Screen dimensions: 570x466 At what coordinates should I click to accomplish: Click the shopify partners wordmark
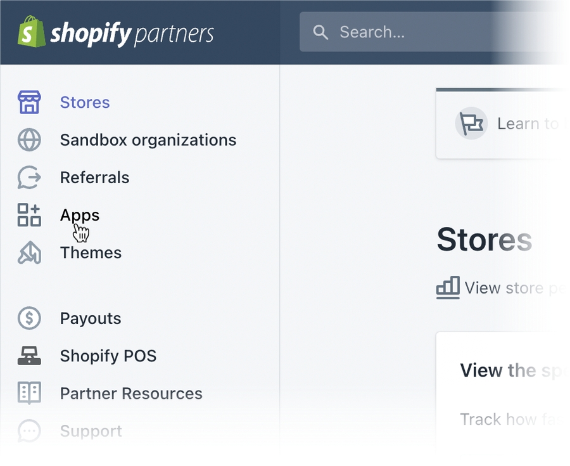[132, 33]
